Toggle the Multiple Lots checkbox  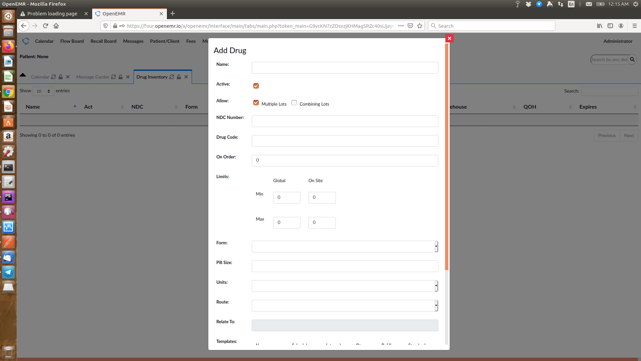tap(256, 103)
